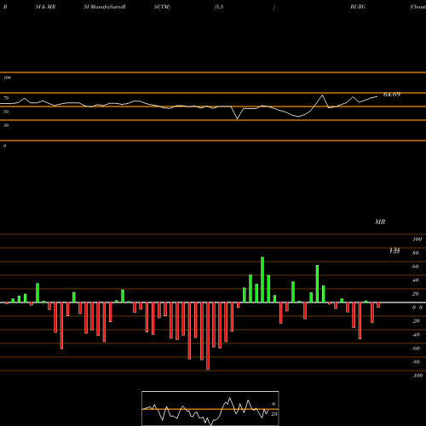Click the RSI axis label 30
Viewport: 426px width, 426px height.
pos(6,125)
